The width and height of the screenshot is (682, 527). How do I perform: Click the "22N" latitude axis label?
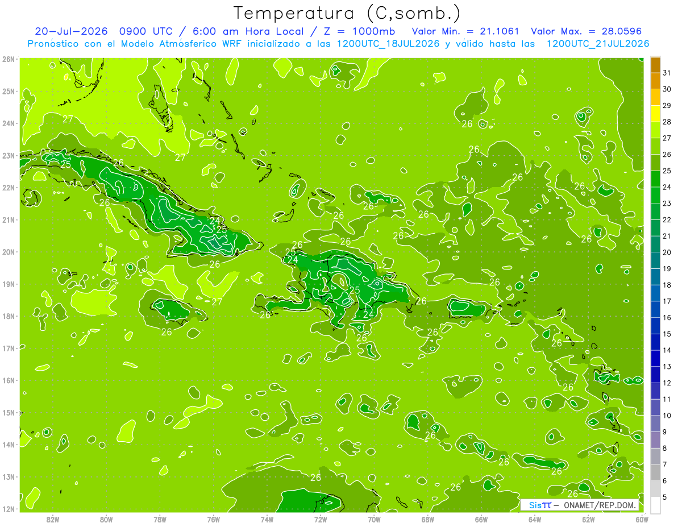pos(9,188)
